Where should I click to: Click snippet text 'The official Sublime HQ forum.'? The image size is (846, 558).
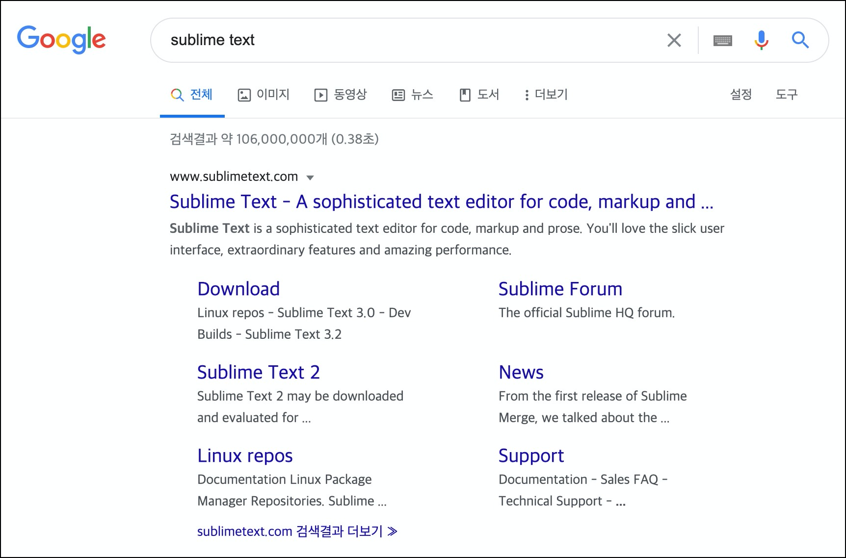point(586,313)
